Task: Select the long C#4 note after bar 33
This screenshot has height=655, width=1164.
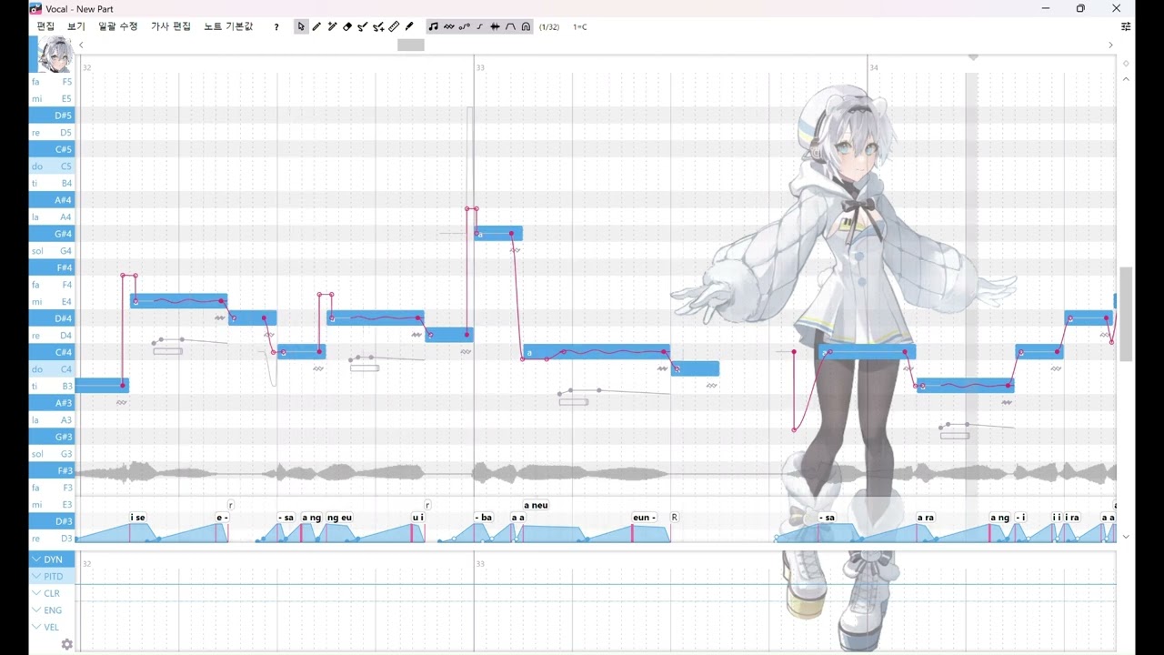Action: tap(597, 352)
